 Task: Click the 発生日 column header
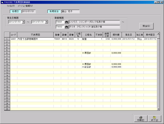128,35
